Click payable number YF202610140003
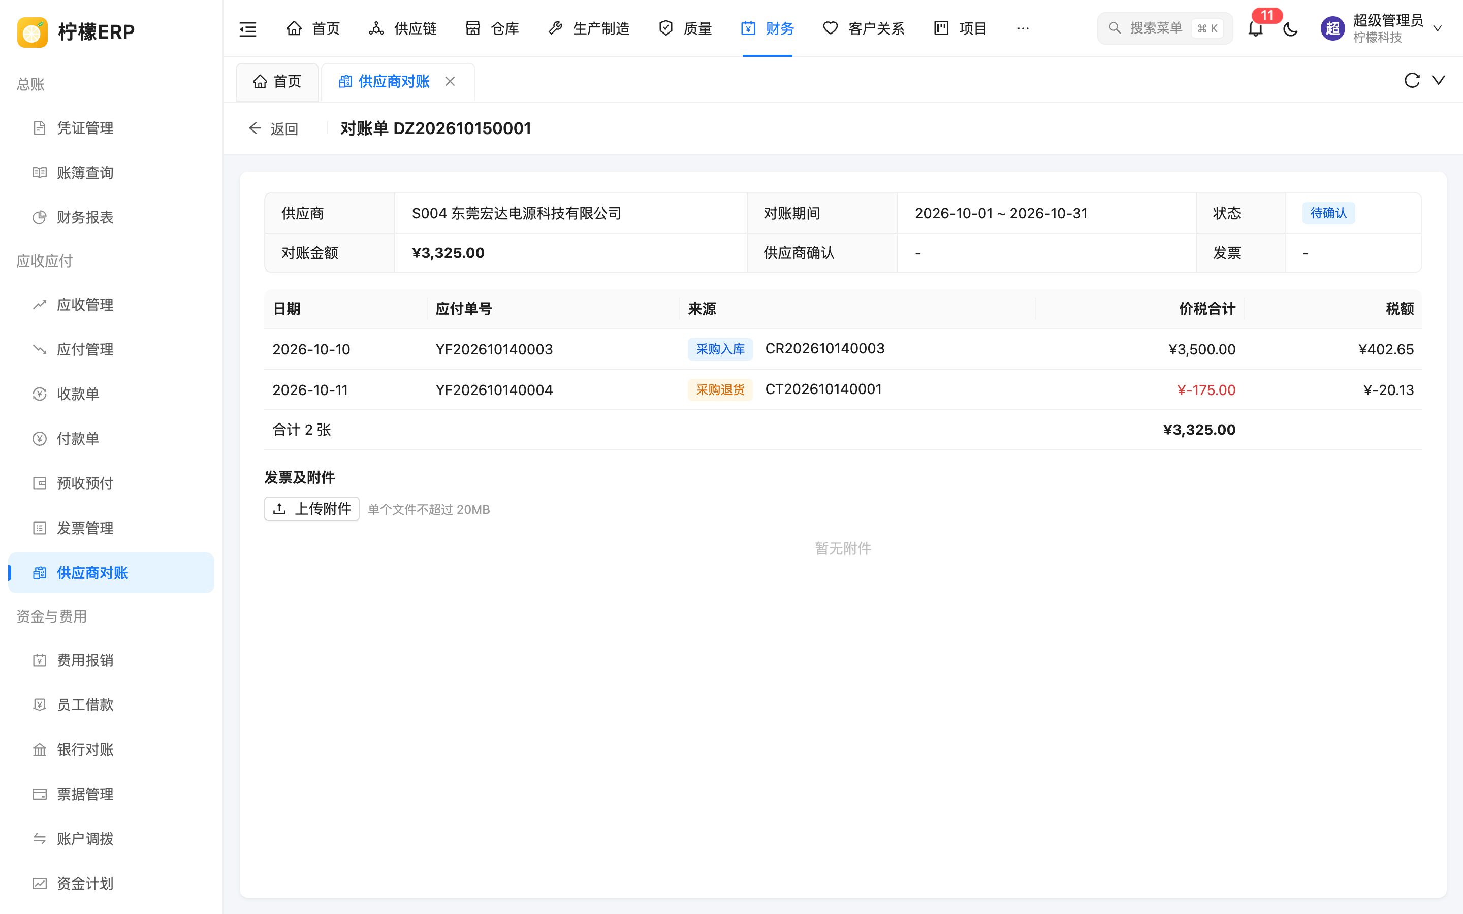Viewport: 1463px width, 914px height. pos(494,349)
